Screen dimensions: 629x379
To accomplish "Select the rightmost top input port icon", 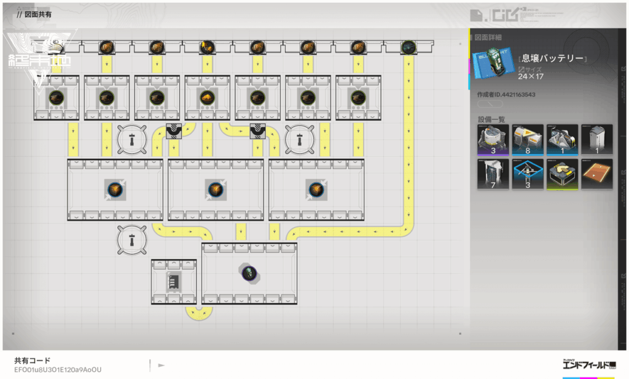I will click(408, 47).
